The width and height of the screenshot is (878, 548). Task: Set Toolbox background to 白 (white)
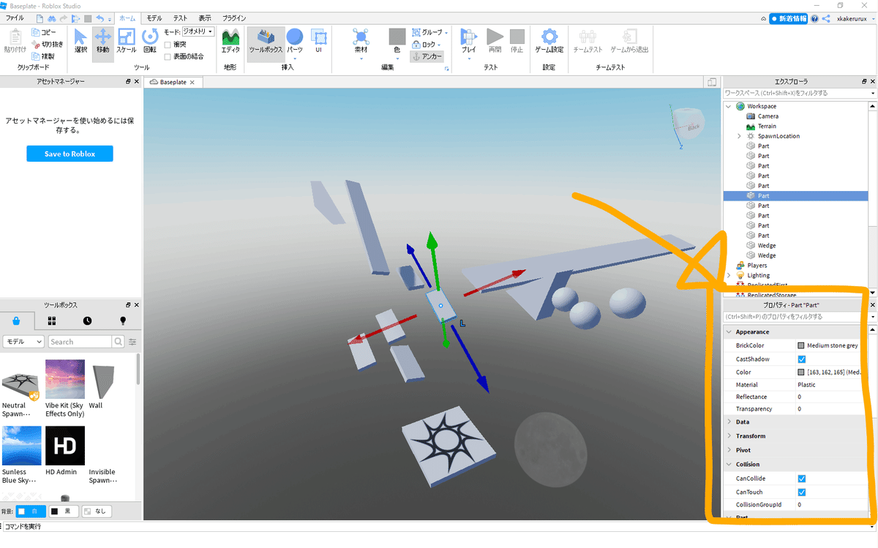tap(31, 511)
